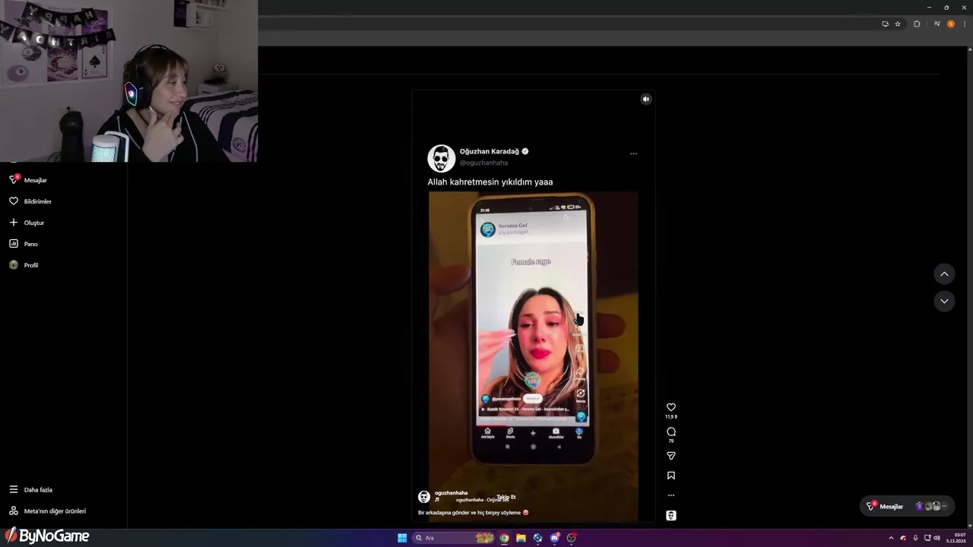The image size is (973, 547).
Task: Save the reel with bookmark icon
Action: click(x=671, y=476)
